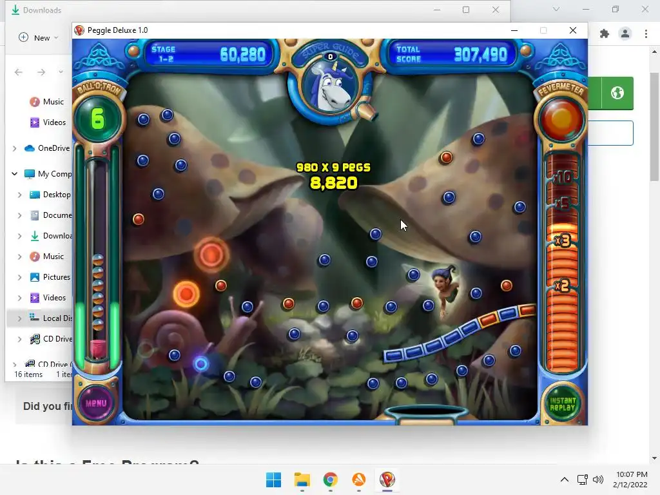This screenshot has height=495, width=660.
Task: Open the orange app icon on taskbar
Action: (358, 480)
